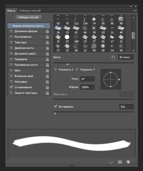This screenshot has height=171, width=143.
Task: Select the selected brush preset 36
Action: [58, 30]
